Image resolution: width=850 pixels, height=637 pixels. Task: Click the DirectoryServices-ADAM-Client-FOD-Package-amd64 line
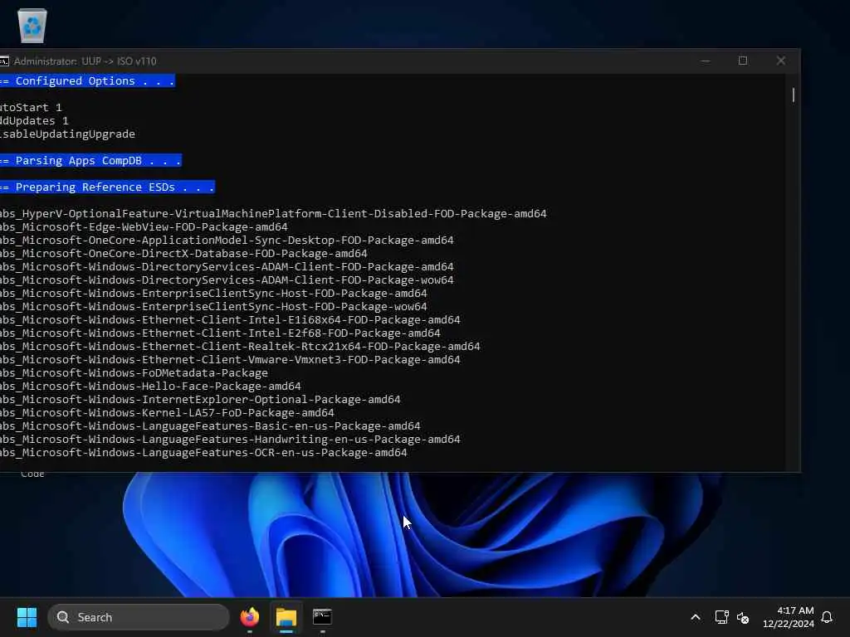pyautogui.click(x=227, y=266)
